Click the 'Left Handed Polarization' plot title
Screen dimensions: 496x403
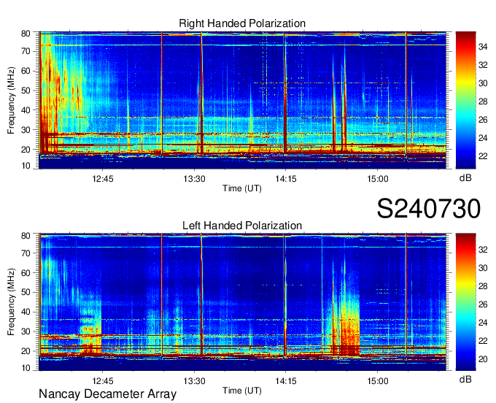click(x=242, y=226)
